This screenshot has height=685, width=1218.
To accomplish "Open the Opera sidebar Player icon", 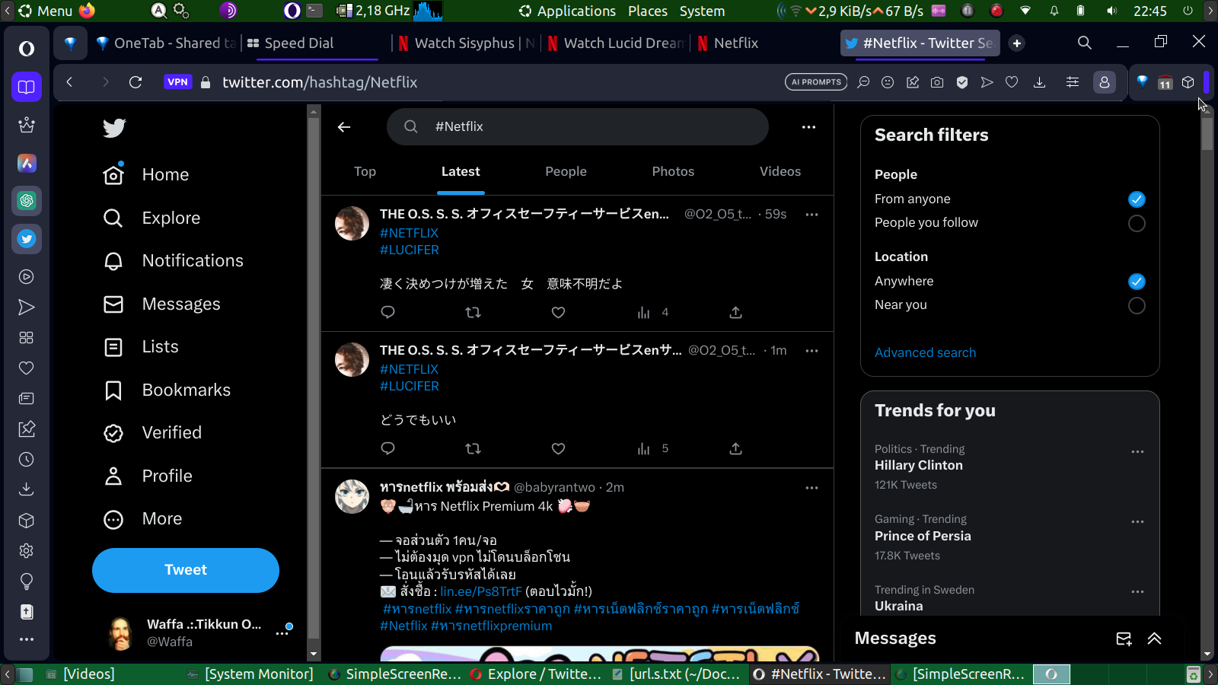I will pyautogui.click(x=27, y=277).
